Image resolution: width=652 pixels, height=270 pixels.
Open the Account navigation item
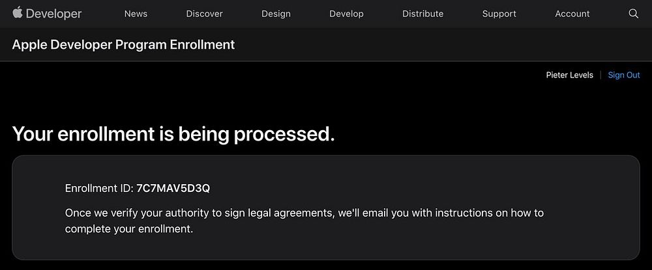(x=572, y=14)
